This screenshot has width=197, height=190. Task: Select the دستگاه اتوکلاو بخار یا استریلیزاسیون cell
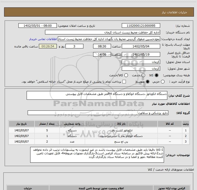[x=121, y=136]
